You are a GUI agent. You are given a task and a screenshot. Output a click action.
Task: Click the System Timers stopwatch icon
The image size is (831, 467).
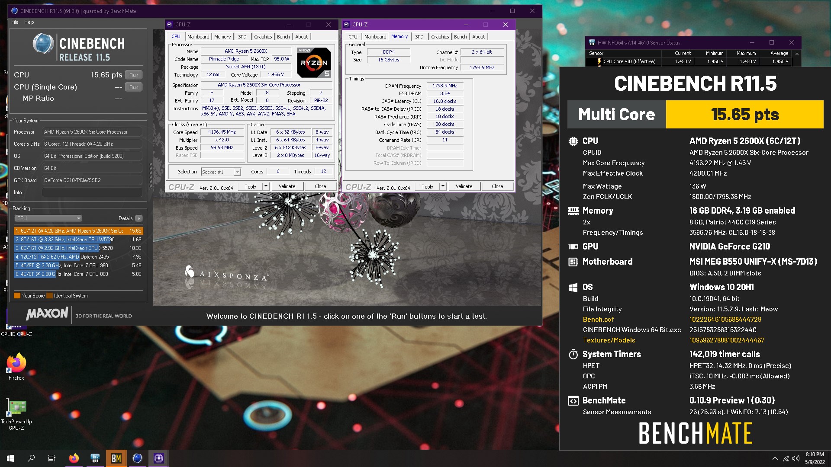pos(573,354)
